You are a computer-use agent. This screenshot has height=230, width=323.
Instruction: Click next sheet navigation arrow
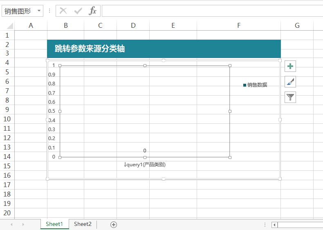click(23, 224)
